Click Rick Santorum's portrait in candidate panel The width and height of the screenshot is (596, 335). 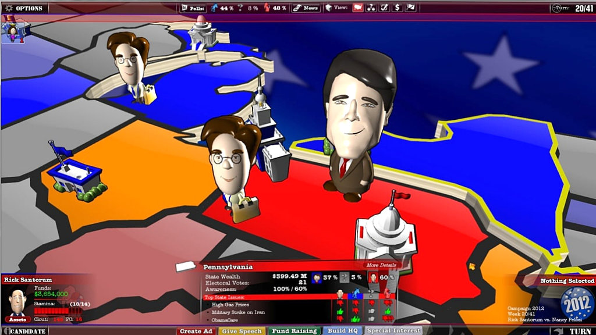(17, 302)
